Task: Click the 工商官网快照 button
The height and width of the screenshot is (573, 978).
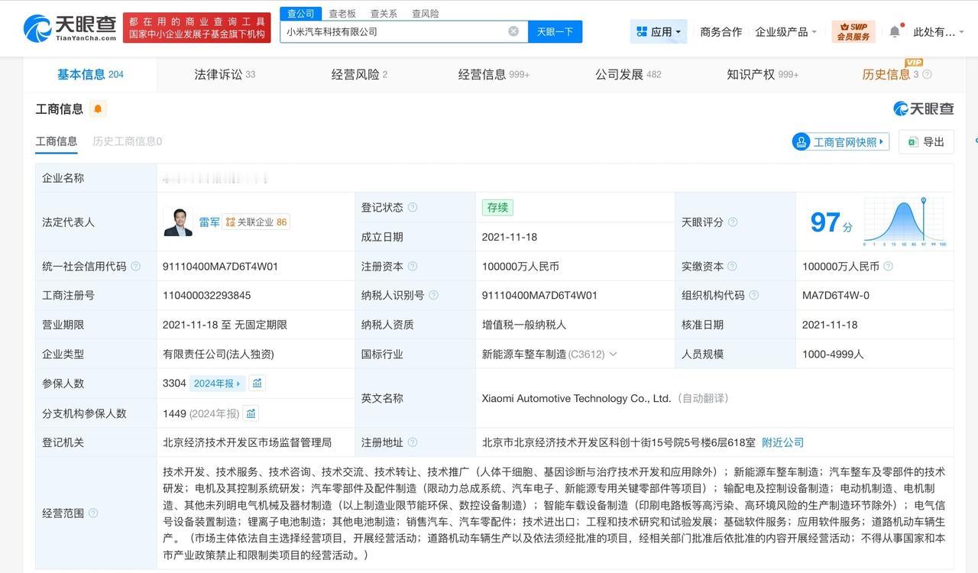Action: (x=840, y=141)
